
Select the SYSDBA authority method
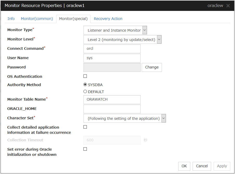pos(85,85)
